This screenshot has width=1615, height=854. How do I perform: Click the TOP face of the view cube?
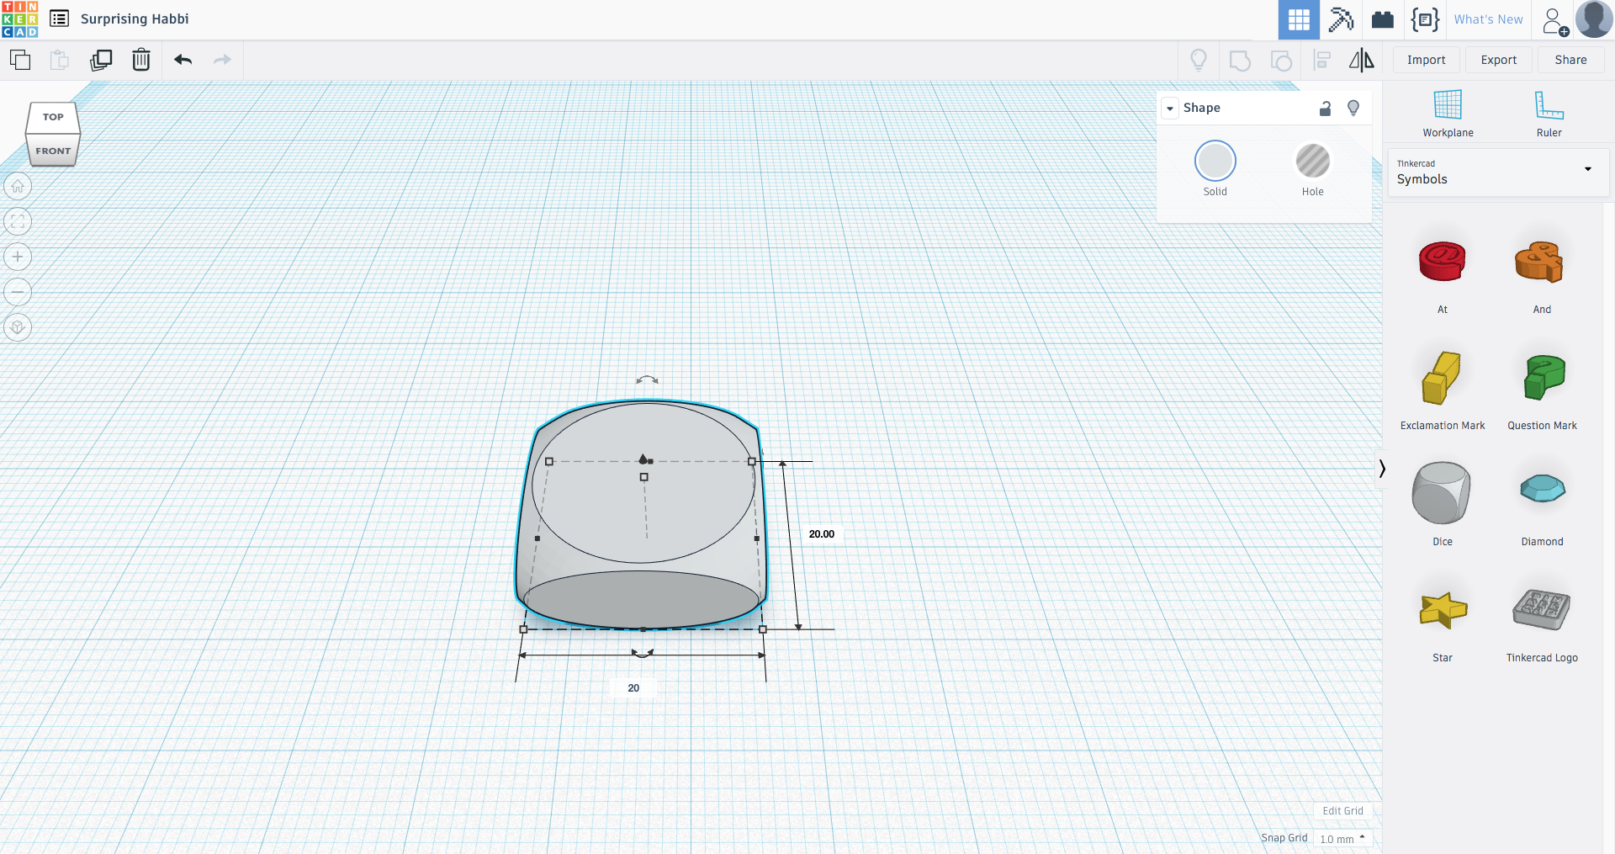tap(53, 117)
